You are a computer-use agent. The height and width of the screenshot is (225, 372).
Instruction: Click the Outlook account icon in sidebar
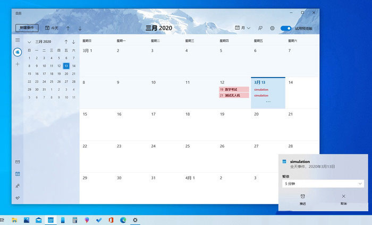point(18,51)
